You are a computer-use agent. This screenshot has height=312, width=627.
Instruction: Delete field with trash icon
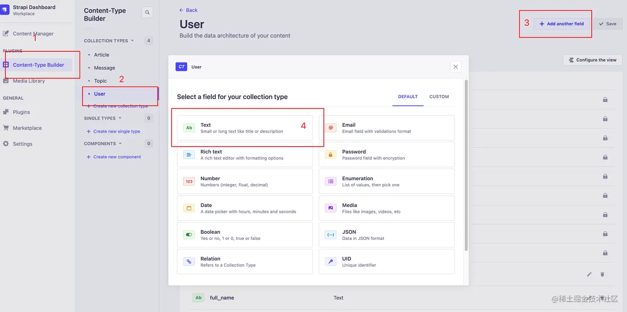(603, 274)
